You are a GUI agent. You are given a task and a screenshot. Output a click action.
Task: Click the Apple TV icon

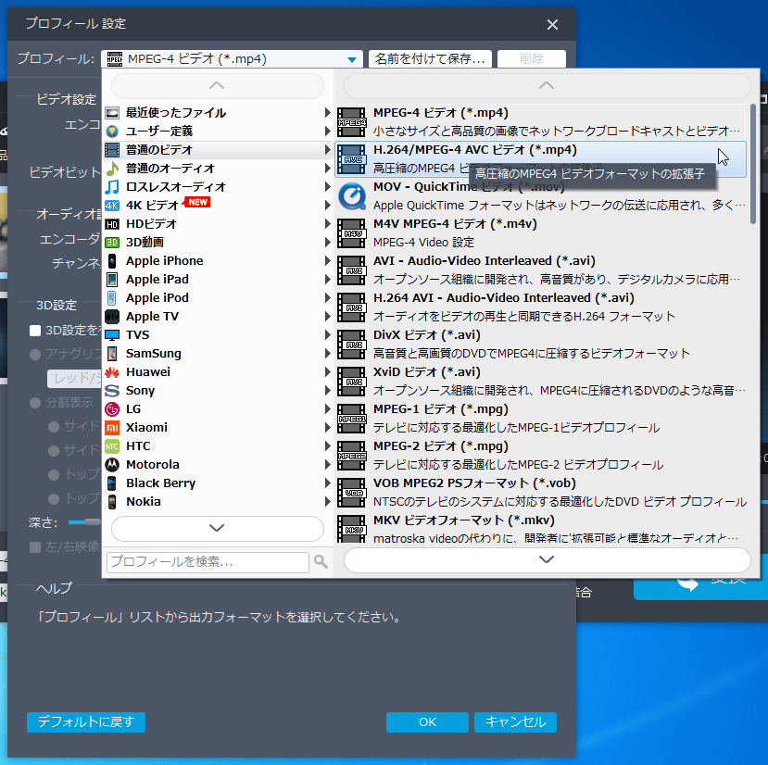pos(112,317)
